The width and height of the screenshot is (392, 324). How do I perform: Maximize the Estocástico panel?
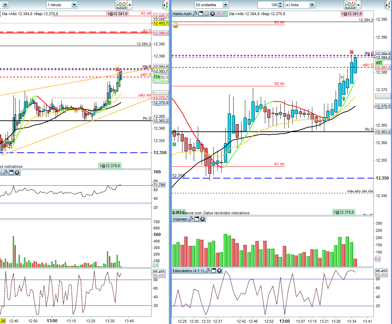(213, 271)
